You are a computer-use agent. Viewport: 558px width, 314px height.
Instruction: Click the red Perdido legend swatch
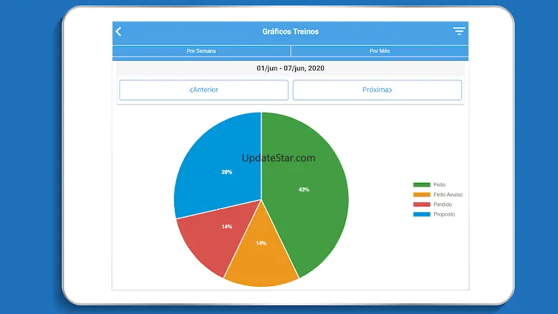click(421, 204)
